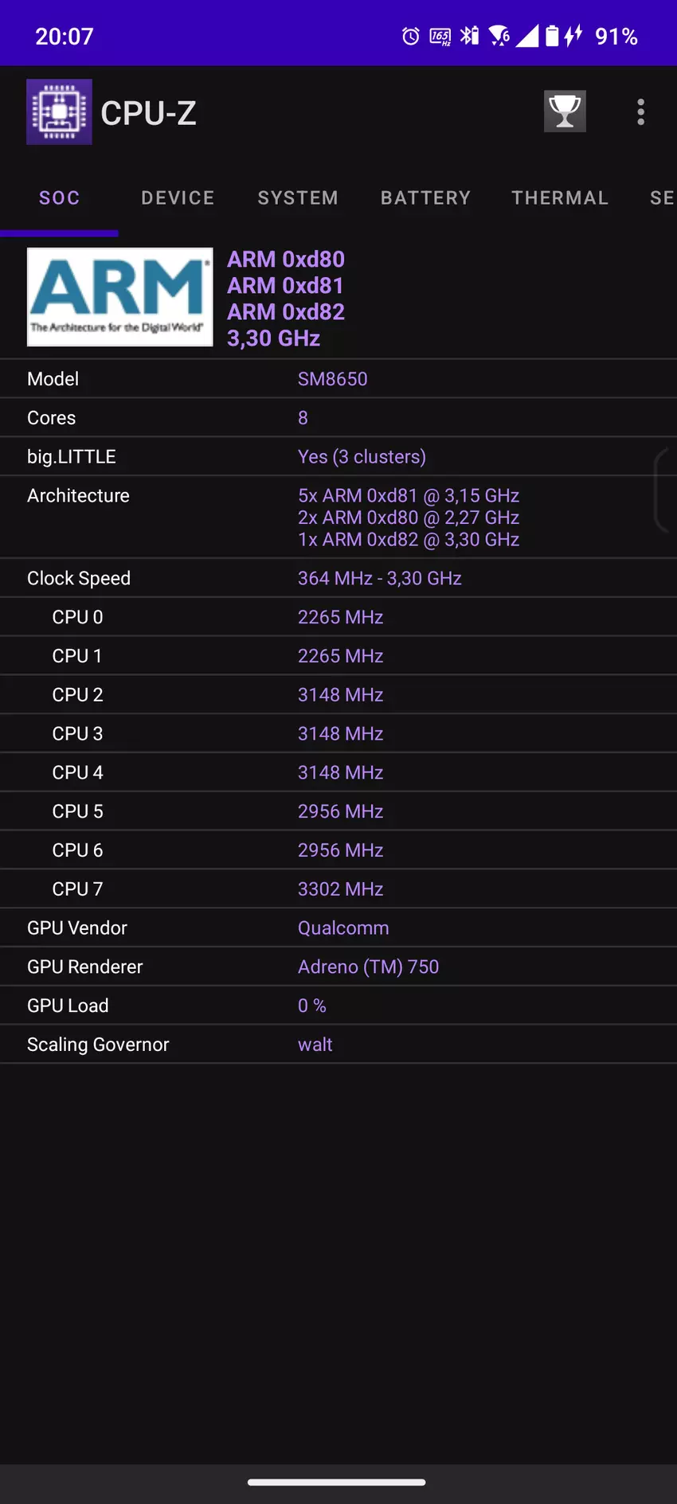Switch to the SYSTEM tab

[298, 198]
